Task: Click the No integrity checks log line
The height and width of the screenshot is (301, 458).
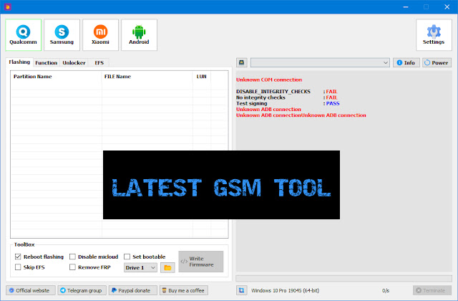Action: pyautogui.click(x=286, y=97)
